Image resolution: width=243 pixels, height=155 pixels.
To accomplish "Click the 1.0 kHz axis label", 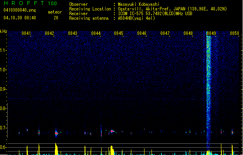I will click(3, 70).
